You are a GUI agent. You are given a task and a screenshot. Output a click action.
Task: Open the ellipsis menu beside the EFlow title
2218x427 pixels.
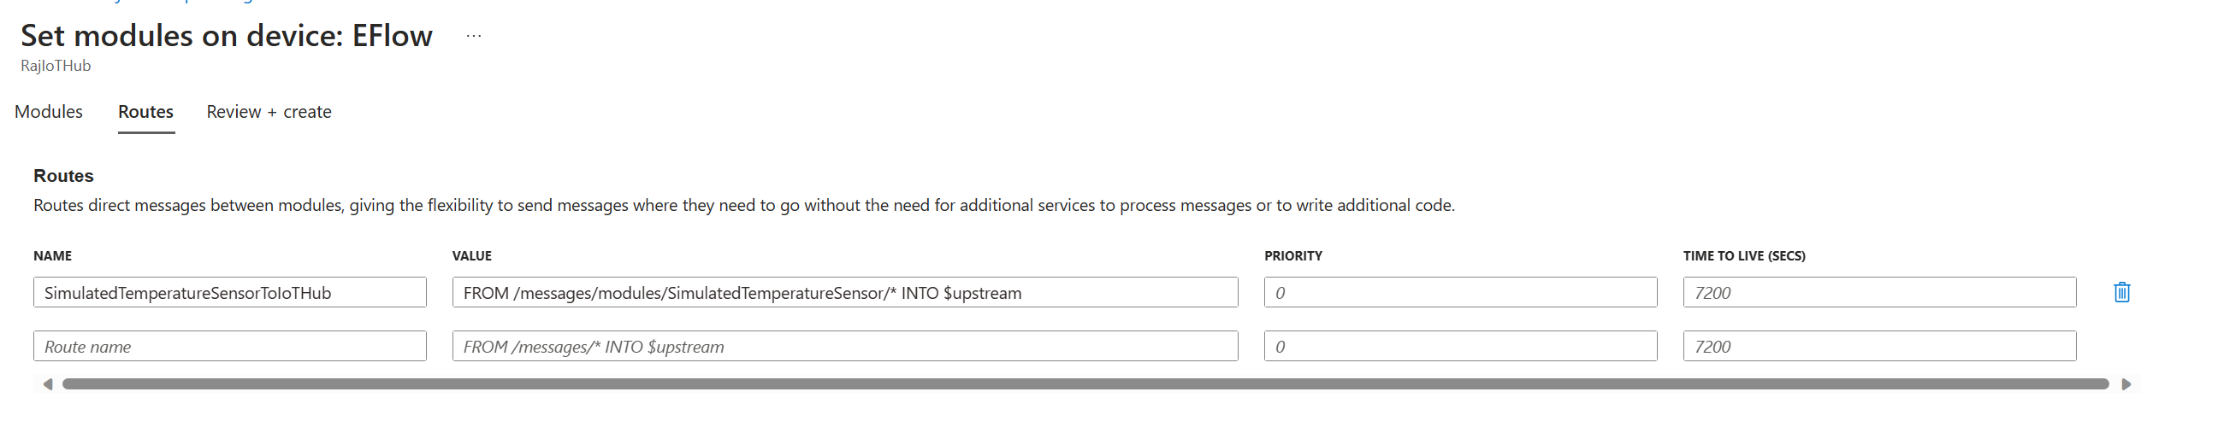[474, 36]
